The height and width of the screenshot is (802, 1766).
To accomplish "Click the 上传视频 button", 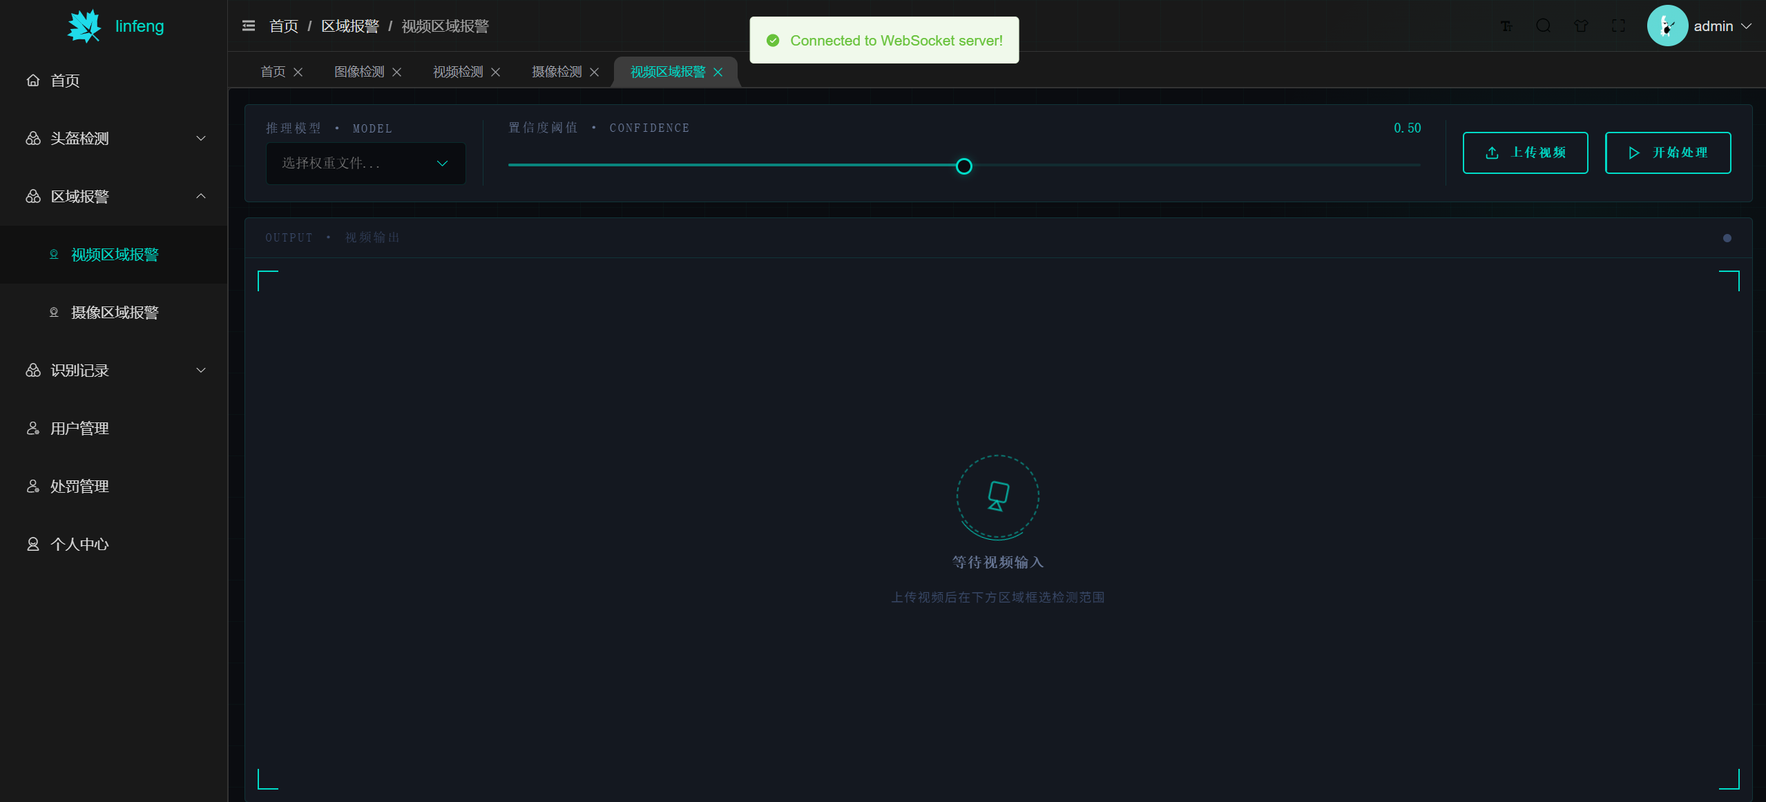I will click(x=1525, y=153).
